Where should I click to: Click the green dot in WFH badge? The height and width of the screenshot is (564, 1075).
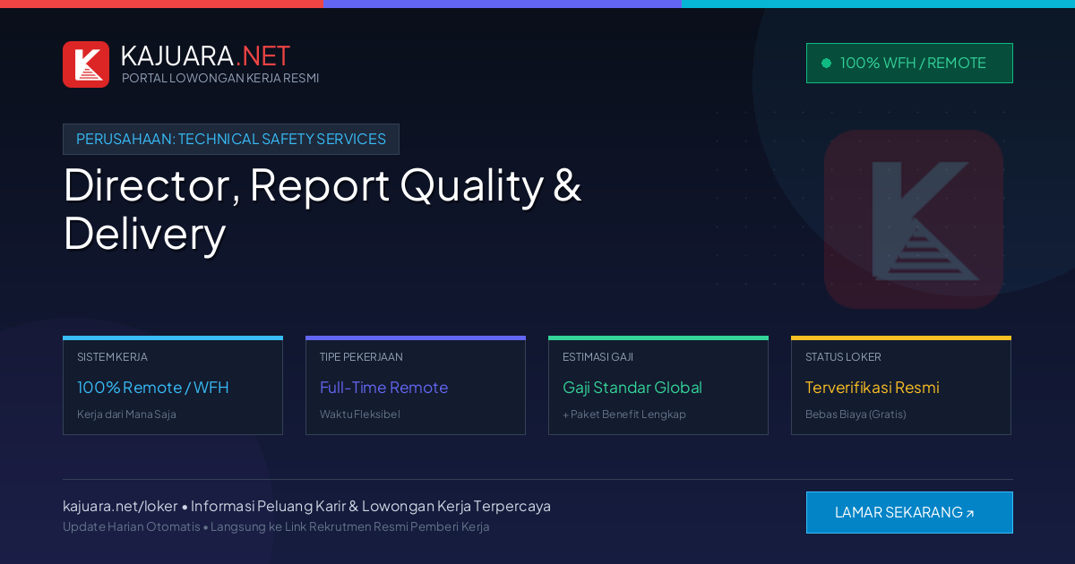826,64
